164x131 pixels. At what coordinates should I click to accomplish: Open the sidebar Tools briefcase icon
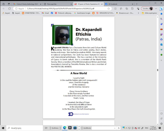coord(161,29)
